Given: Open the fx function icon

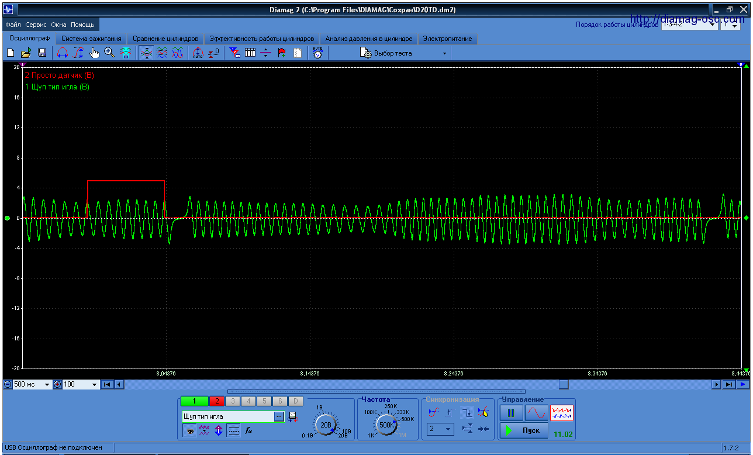Looking at the screenshot, I should click(x=248, y=431).
